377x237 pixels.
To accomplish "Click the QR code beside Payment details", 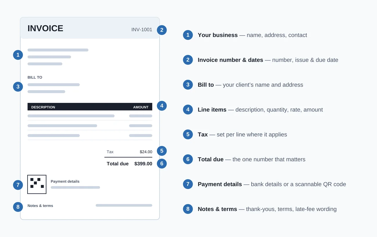I will coord(37,184).
